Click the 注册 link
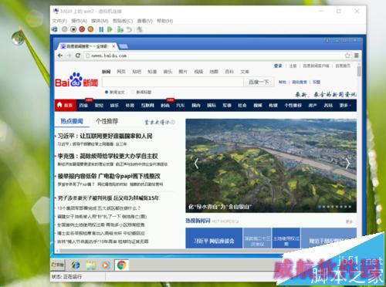Viewport: 386px width, 287px height. [x=293, y=66]
